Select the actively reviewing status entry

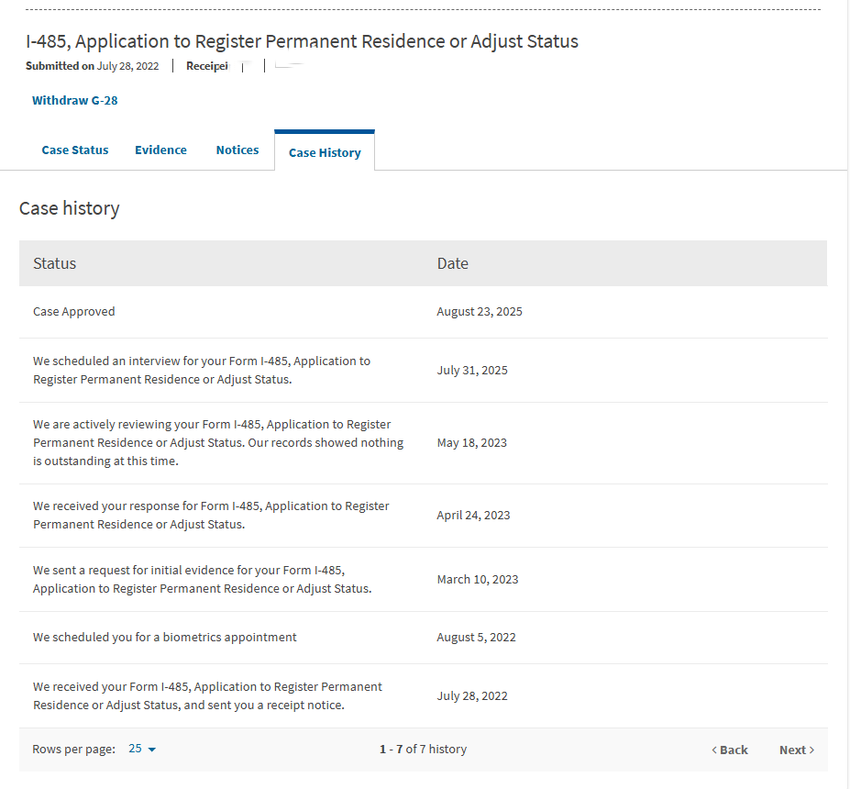(x=218, y=442)
